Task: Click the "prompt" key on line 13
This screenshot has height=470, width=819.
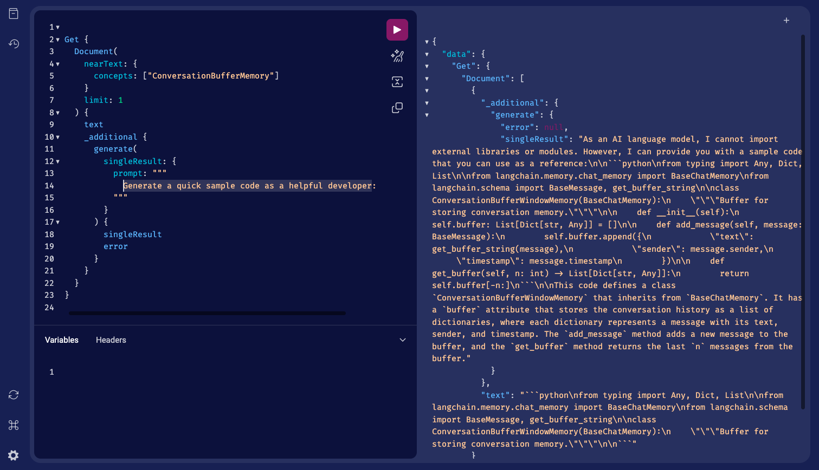Action: click(128, 173)
